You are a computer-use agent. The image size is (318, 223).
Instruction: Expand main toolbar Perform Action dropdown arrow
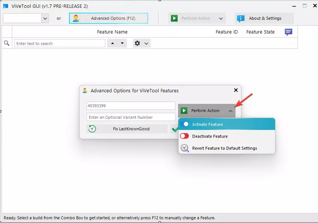(x=221, y=18)
